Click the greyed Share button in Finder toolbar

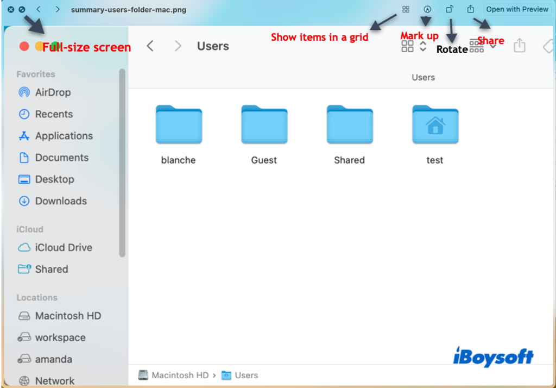[520, 46]
